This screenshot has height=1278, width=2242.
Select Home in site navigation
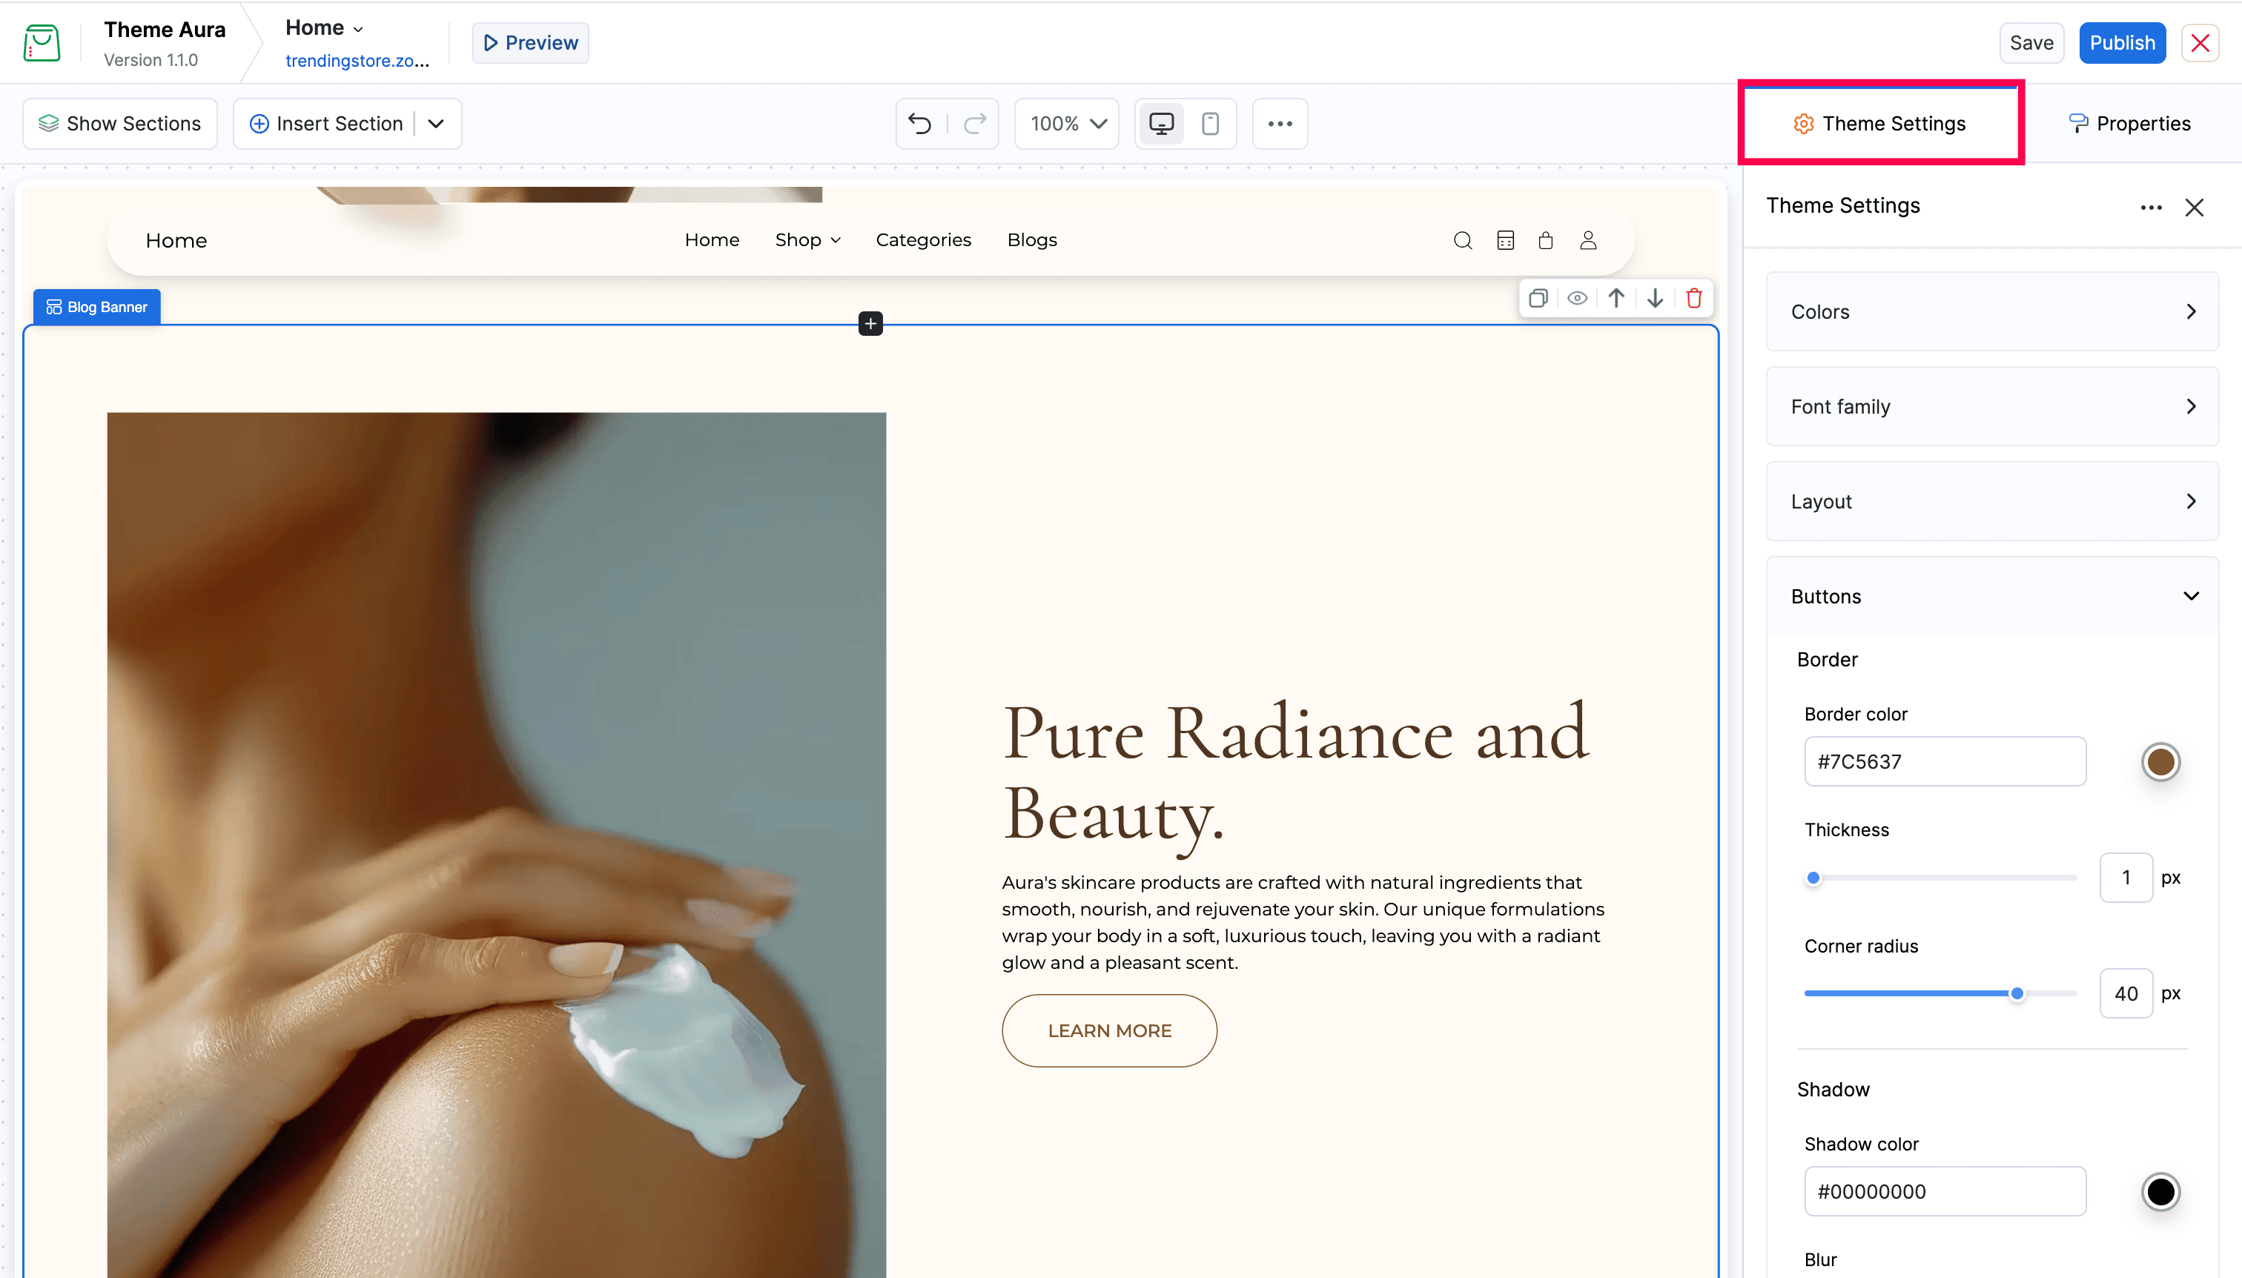coord(712,239)
